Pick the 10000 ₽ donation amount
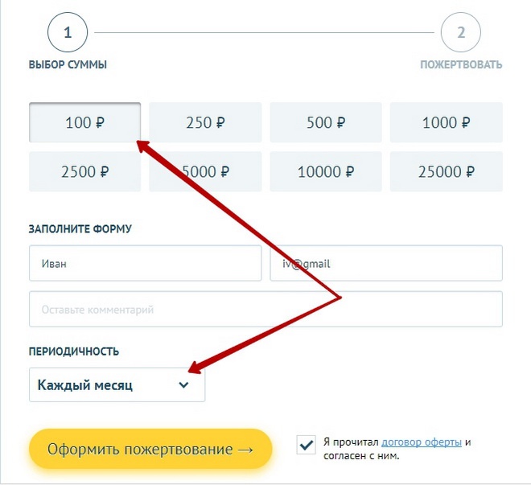The image size is (531, 485). pos(326,171)
